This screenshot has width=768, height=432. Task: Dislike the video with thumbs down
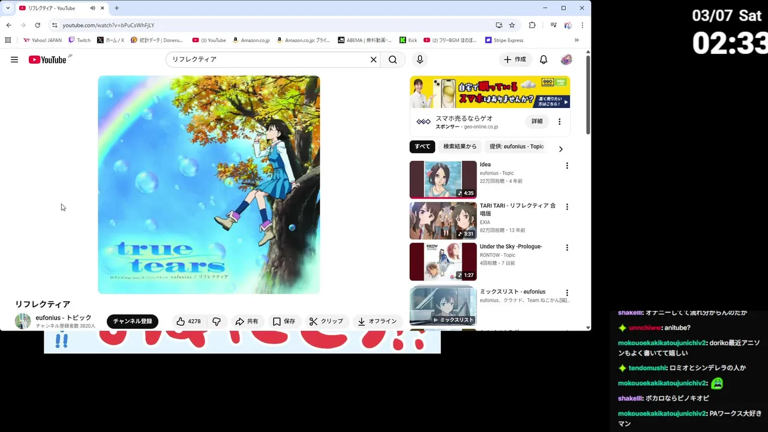click(217, 322)
